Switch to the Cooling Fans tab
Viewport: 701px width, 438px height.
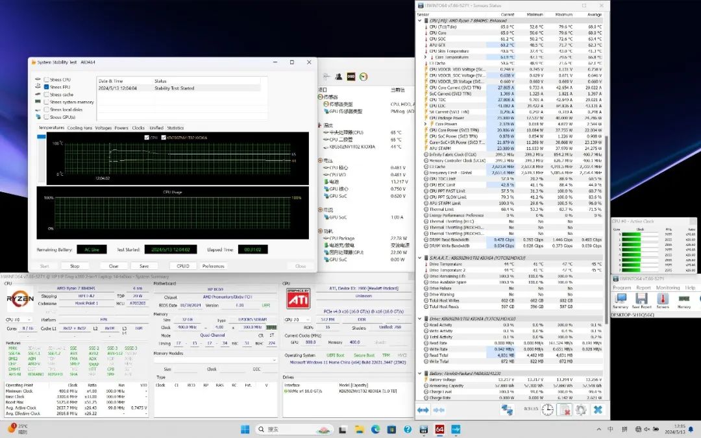point(80,128)
